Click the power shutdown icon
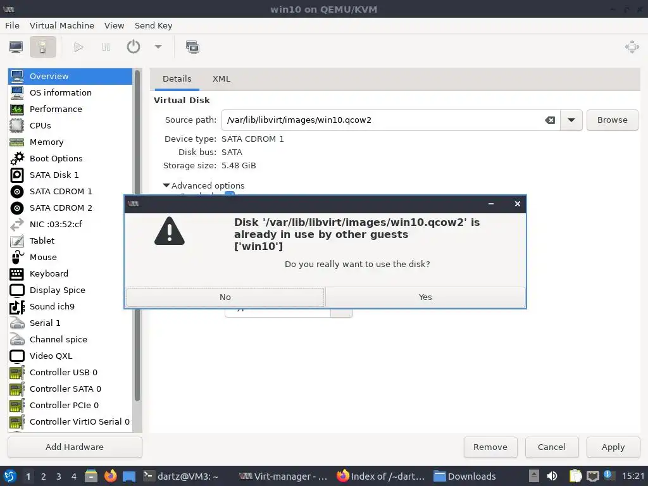Viewport: 648px width, 486px height. [133, 47]
